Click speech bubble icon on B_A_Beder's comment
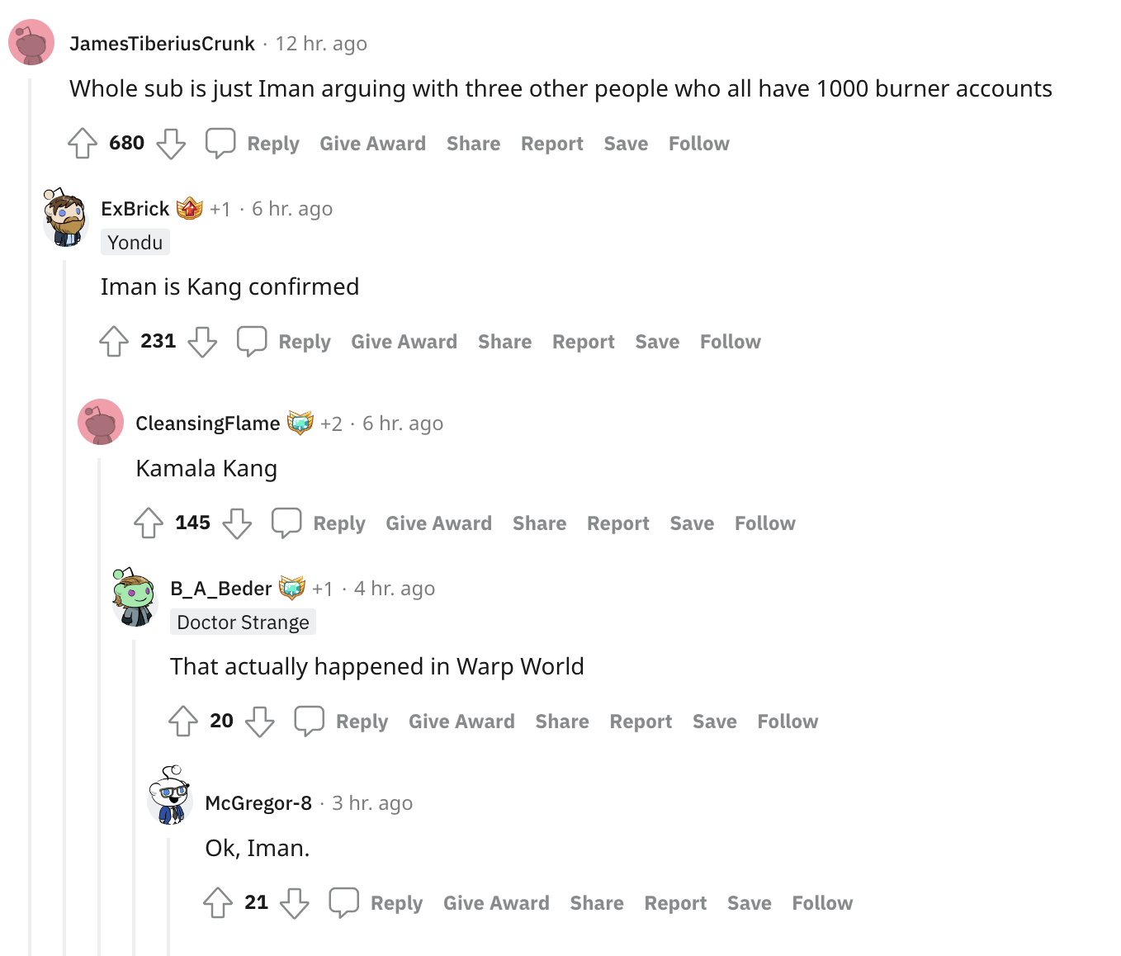 click(309, 721)
